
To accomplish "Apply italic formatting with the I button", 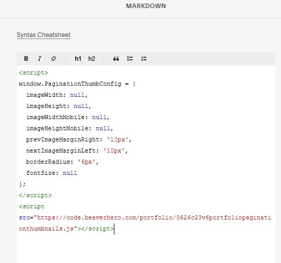I will pyautogui.click(x=40, y=59).
